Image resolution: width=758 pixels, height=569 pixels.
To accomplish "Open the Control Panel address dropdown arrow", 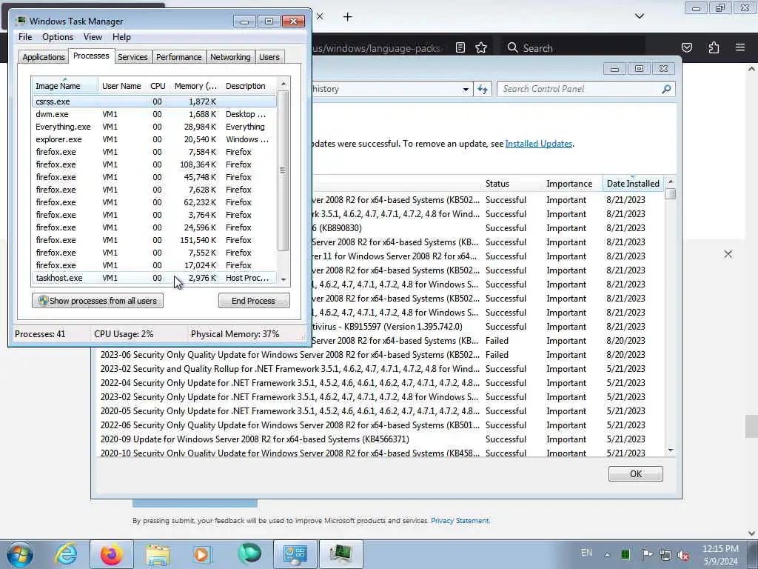I will pyautogui.click(x=466, y=89).
